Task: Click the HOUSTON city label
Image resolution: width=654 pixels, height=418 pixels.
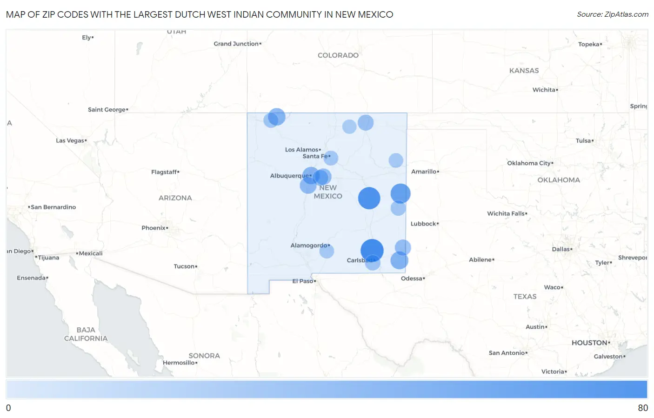Action: 590,343
